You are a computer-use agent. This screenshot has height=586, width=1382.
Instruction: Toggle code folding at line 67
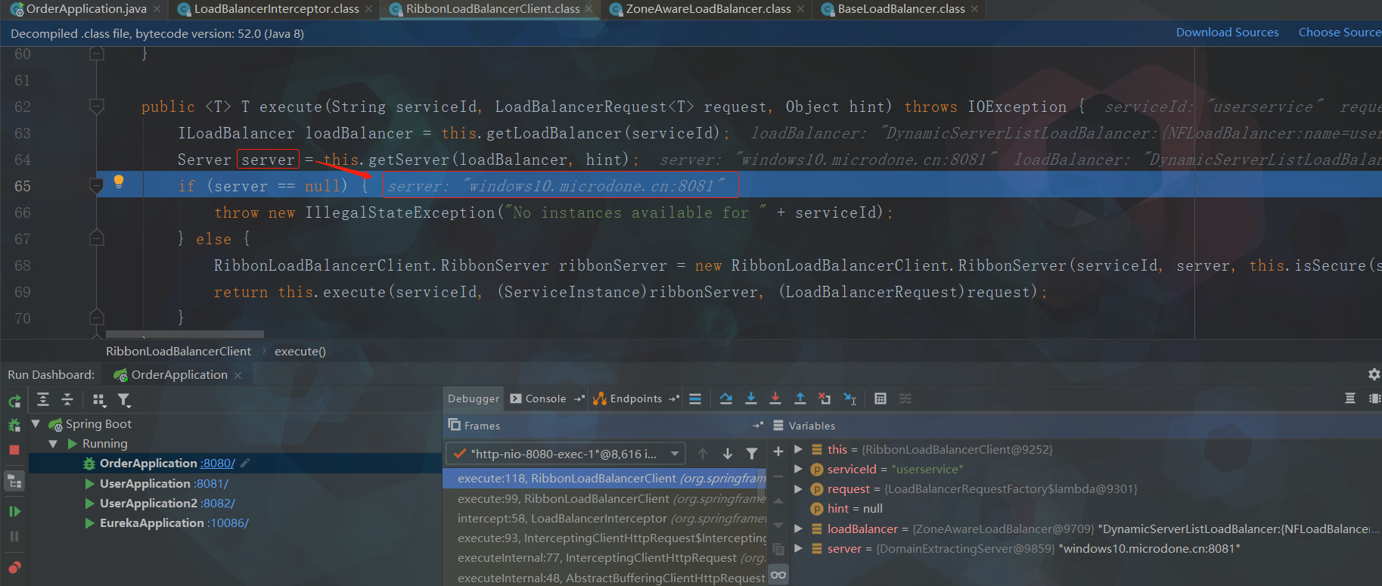pos(97,238)
